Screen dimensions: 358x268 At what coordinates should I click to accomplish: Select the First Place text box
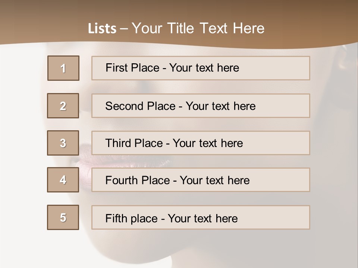201,68
